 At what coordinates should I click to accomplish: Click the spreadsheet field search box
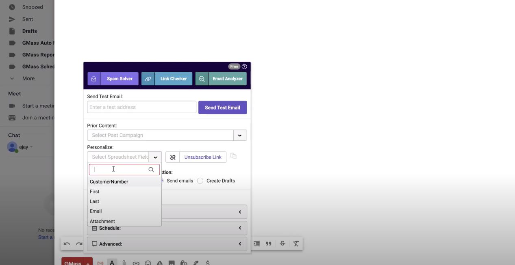coord(124,170)
